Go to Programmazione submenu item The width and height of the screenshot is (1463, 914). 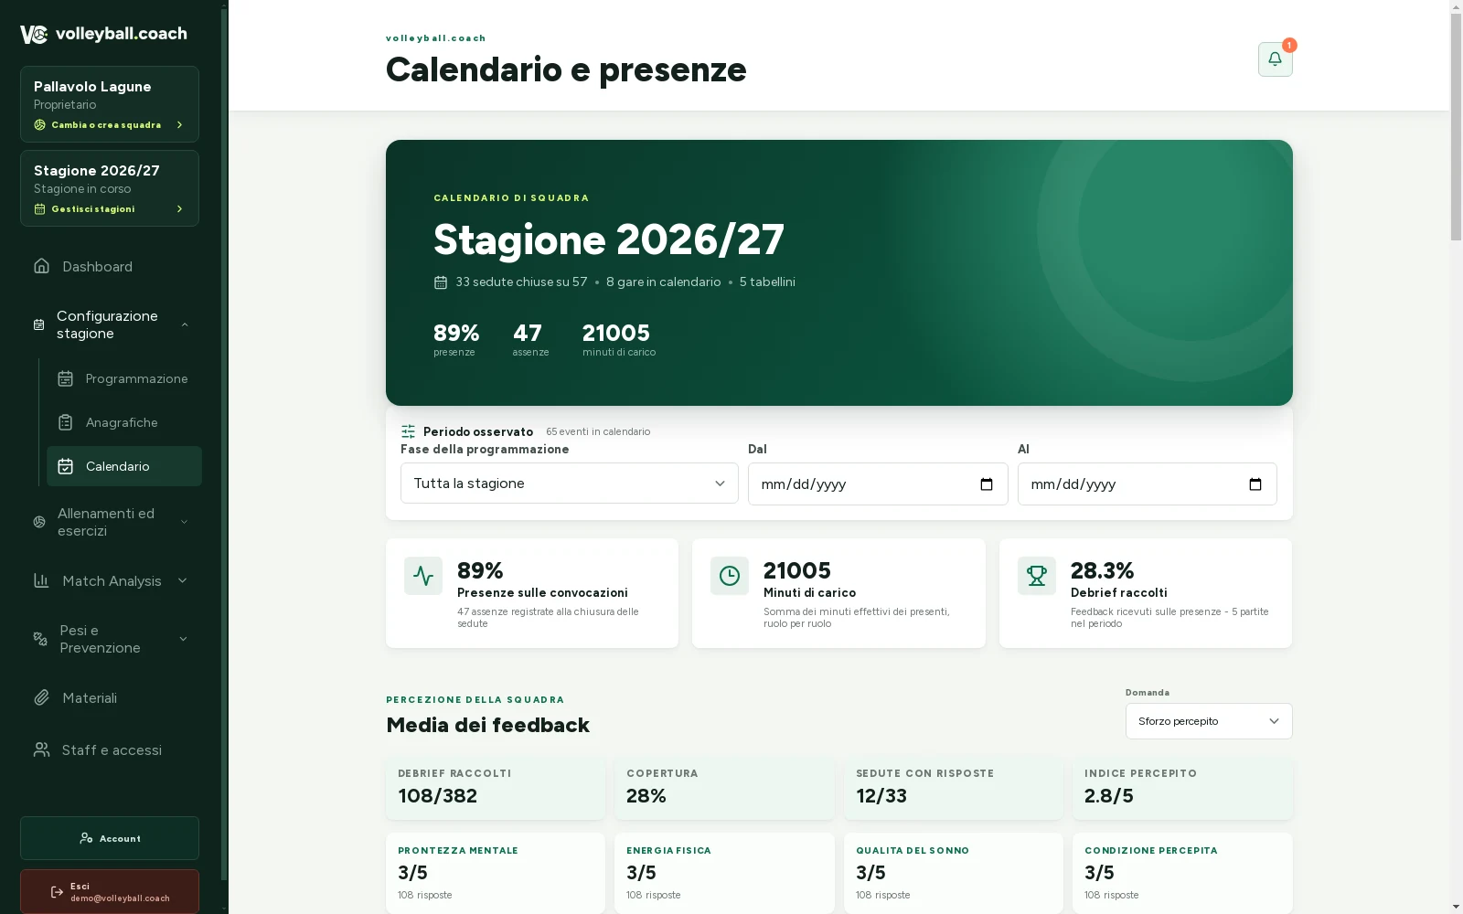click(124, 378)
